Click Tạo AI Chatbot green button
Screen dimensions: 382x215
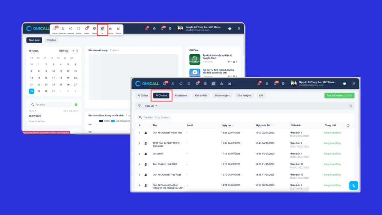339,96
